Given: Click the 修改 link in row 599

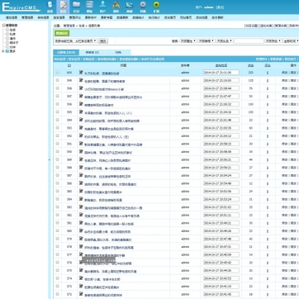Looking at the screenshot, I should pos(284,81).
